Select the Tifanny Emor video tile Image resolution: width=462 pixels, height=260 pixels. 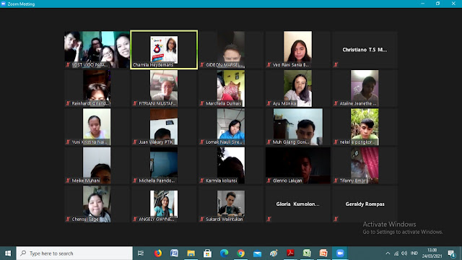click(365, 165)
